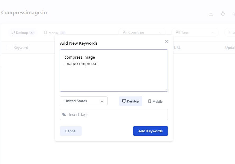Open the United States country dropdown

84,101
